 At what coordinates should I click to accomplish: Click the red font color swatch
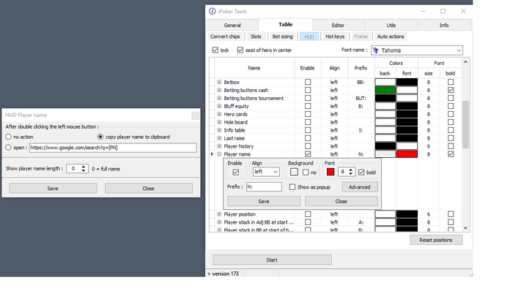pos(331,172)
